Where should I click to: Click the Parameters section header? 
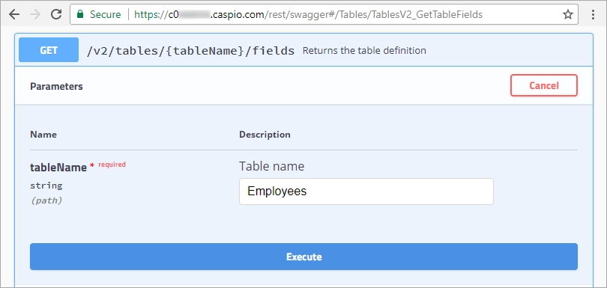click(x=56, y=86)
